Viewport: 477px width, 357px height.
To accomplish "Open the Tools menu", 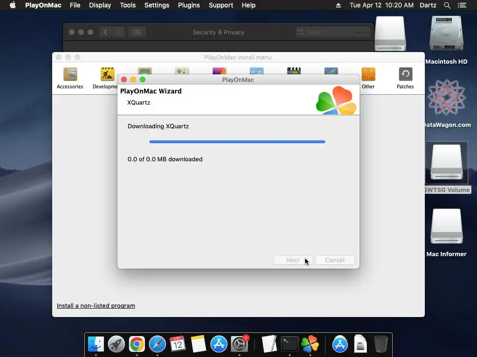I will [x=128, y=5].
